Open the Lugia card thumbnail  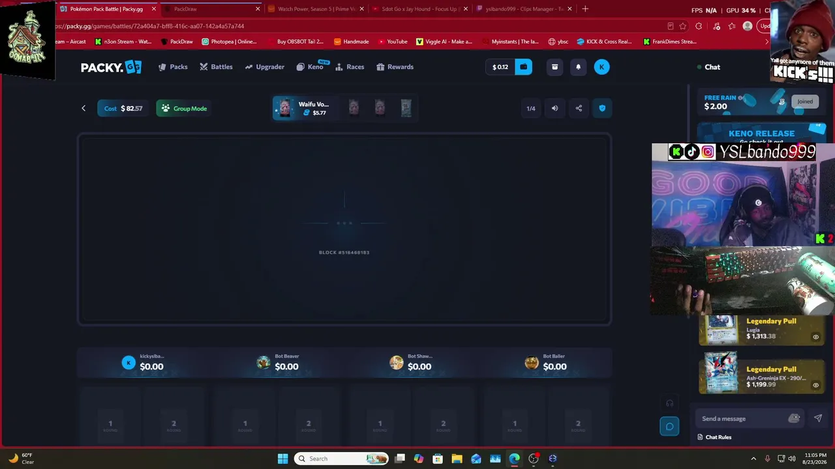[x=720, y=329]
